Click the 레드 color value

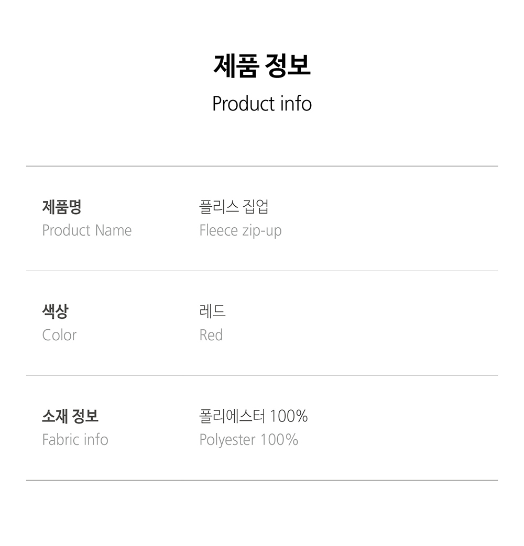click(x=212, y=312)
